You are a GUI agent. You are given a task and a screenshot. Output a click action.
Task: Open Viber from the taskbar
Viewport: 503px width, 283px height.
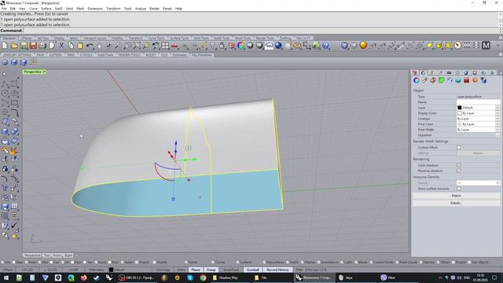388,277
